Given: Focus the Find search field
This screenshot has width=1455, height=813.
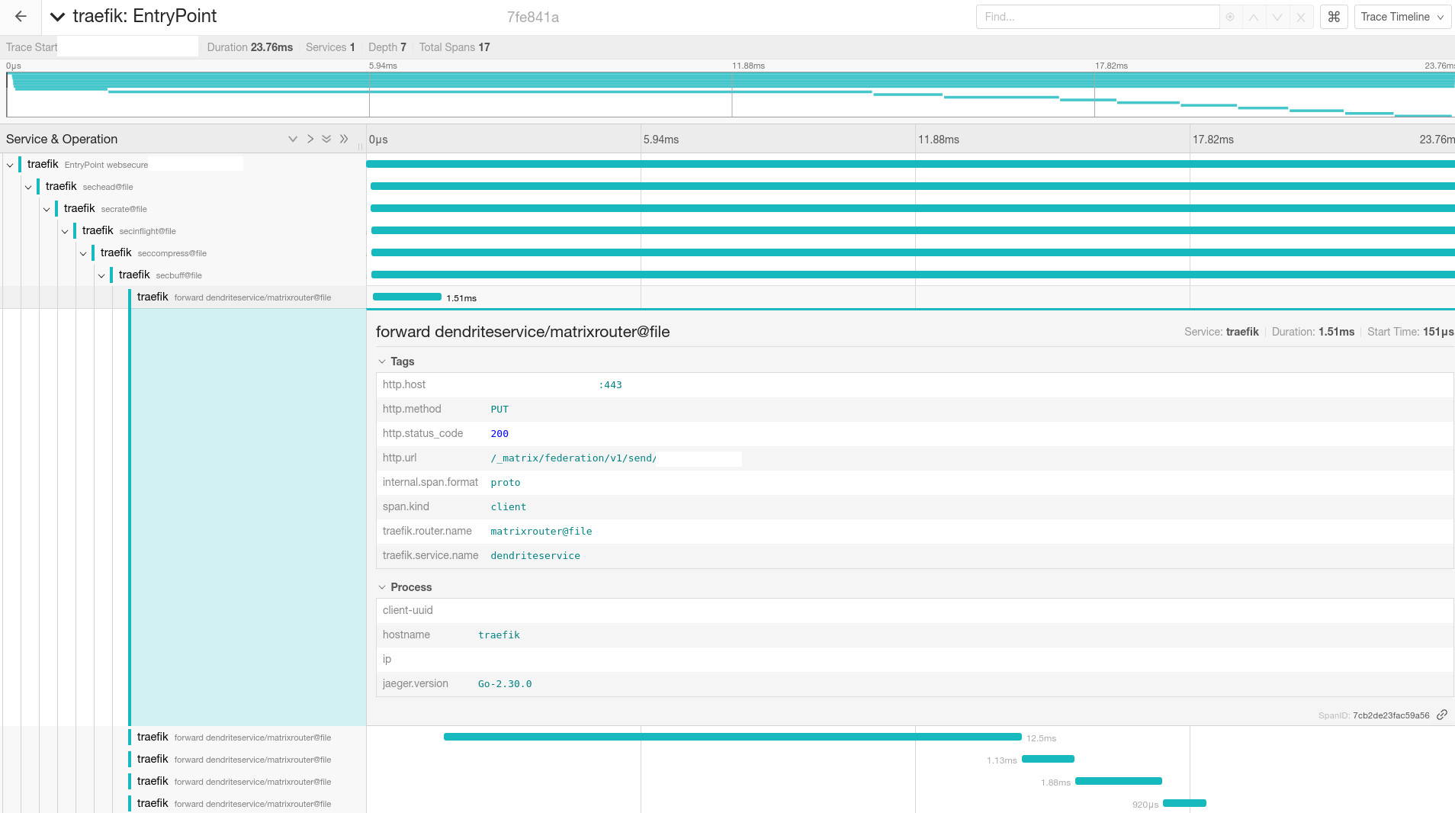Looking at the screenshot, I should coord(1097,17).
